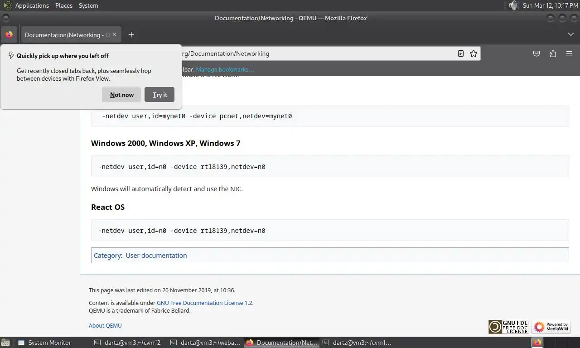Screen dimensions: 580x348
Task: Click window menu button at title bar left
Action: (x=5, y=18)
